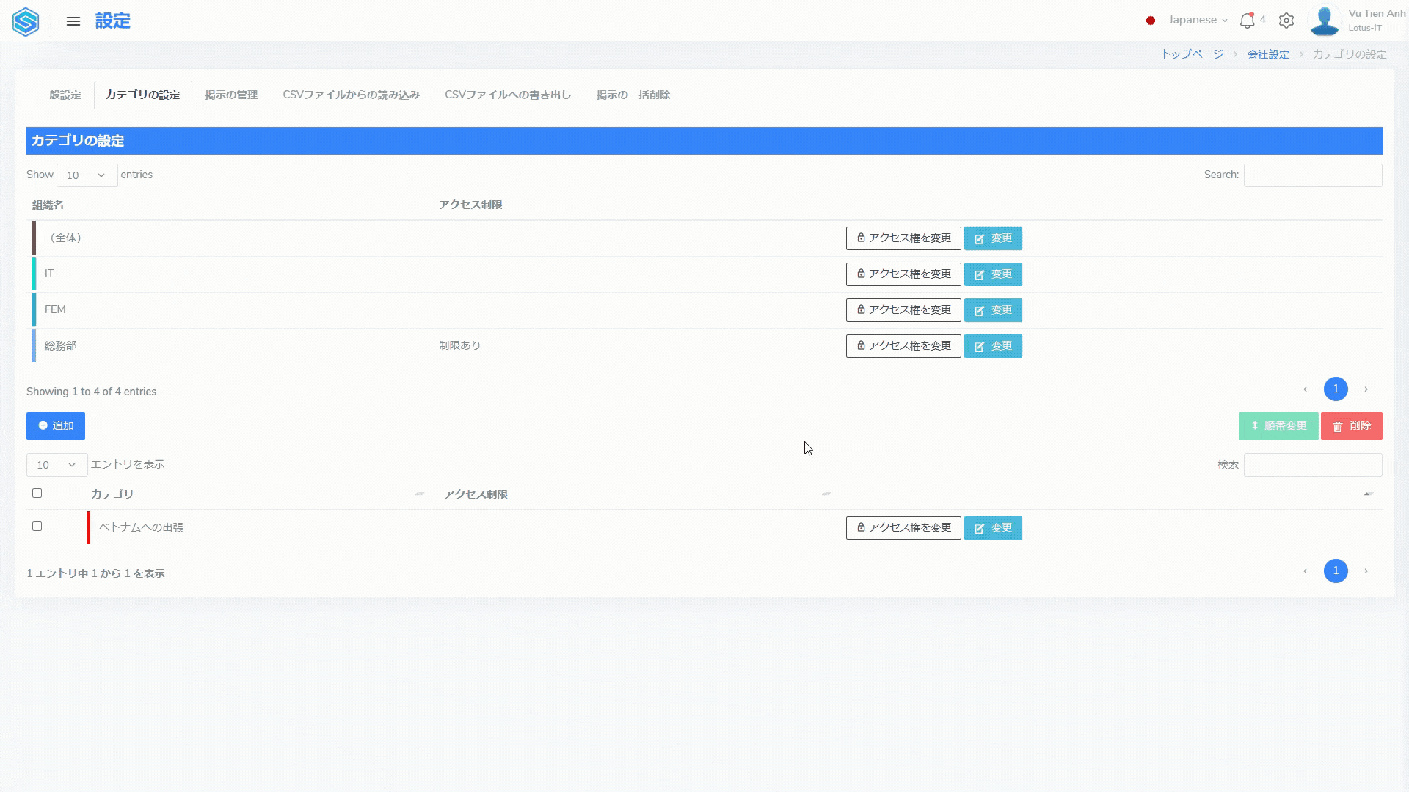Image resolution: width=1409 pixels, height=792 pixels.
Task: Open the エントリを表示 count dropdown
Action: point(57,465)
